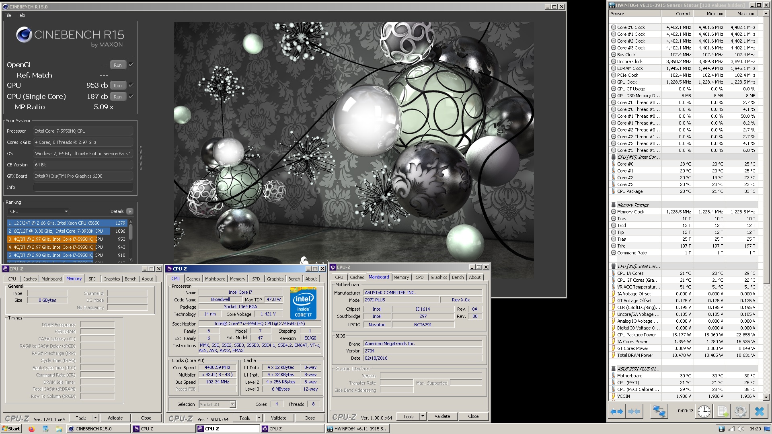
Task: Click HWiNFO scrollbar down arrow
Action: pos(766,397)
